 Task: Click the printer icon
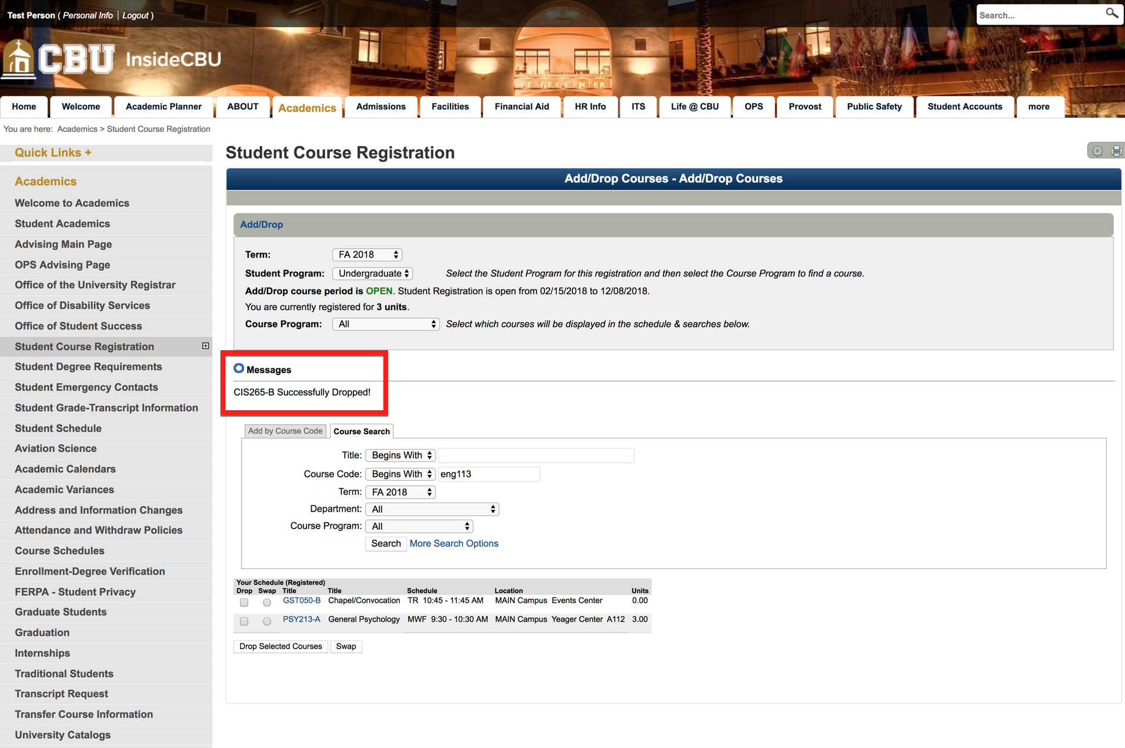[x=1116, y=151]
